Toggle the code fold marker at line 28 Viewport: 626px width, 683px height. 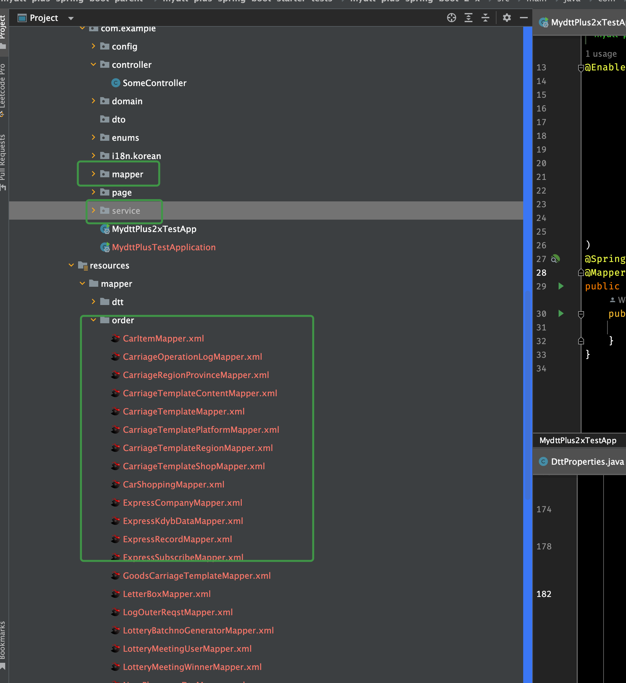pos(580,273)
